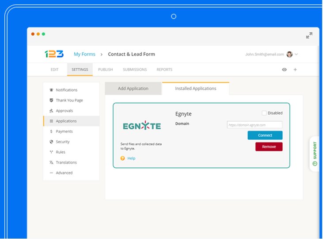
Task: Click the green maximize window dot
Action: pyautogui.click(x=43, y=34)
